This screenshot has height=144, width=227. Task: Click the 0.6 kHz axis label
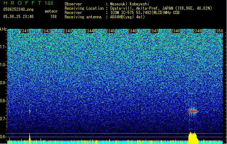point(3,137)
